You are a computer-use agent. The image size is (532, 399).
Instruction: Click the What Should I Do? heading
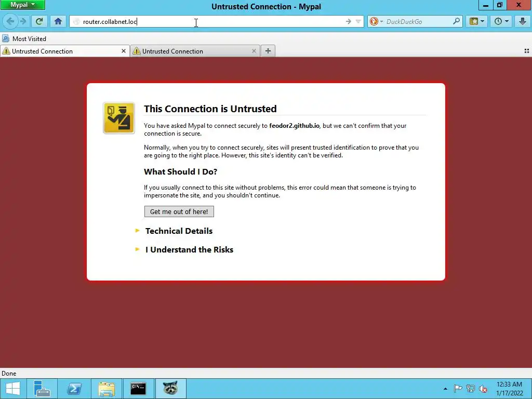pos(180,171)
